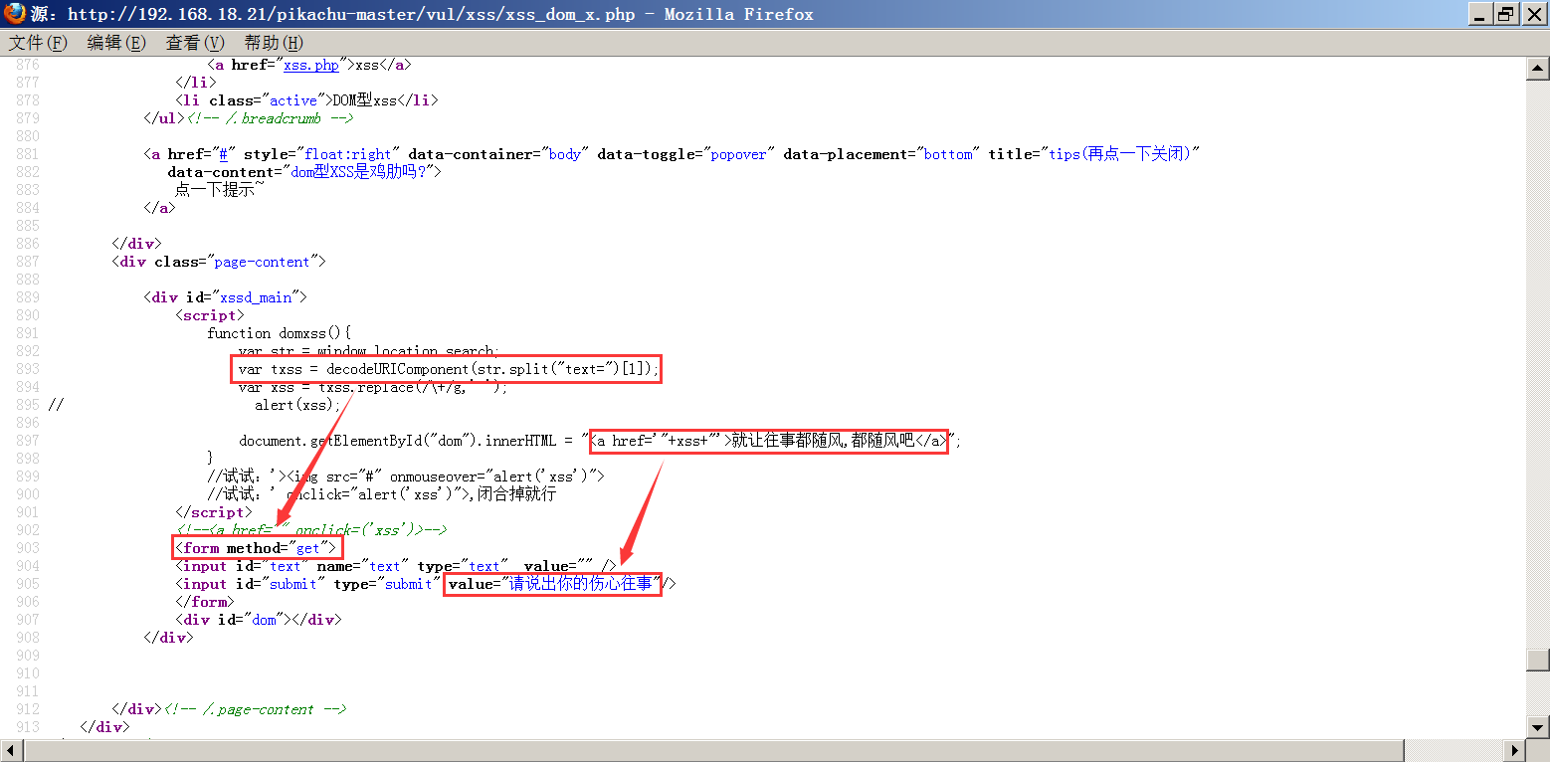Click the title value 'tips(再点一下关闭)'

(1120, 154)
